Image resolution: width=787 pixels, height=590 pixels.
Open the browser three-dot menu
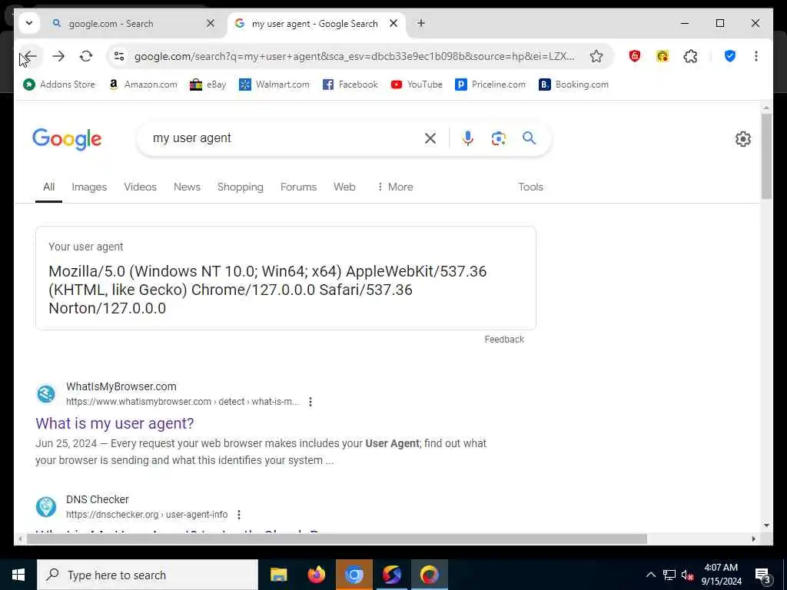pos(756,56)
